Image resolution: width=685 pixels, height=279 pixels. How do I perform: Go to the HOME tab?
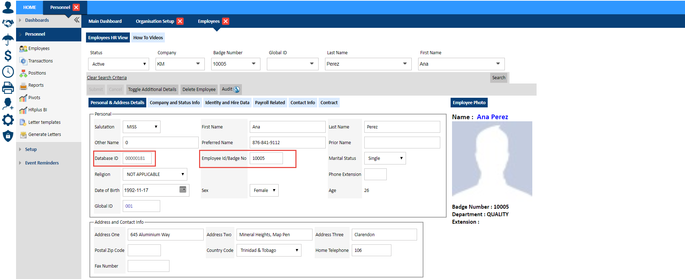pyautogui.click(x=30, y=7)
